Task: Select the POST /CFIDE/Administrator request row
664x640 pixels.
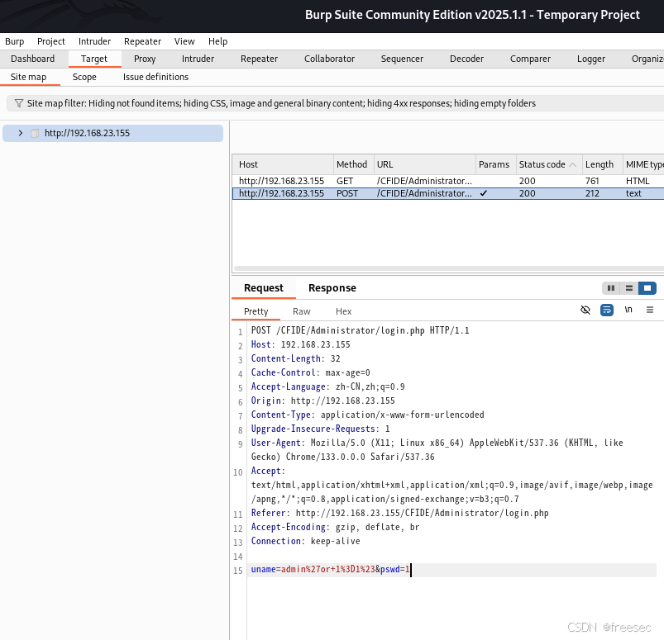Action: coord(448,193)
